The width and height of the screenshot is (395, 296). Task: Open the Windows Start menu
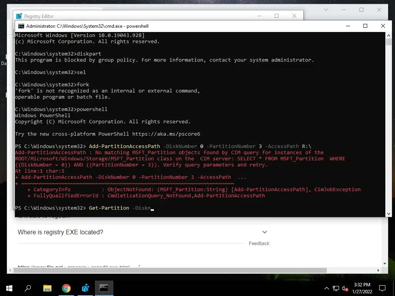(9, 288)
